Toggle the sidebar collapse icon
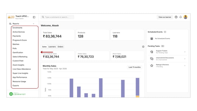Screen dimensions: 197x111 [x=34, y=17]
